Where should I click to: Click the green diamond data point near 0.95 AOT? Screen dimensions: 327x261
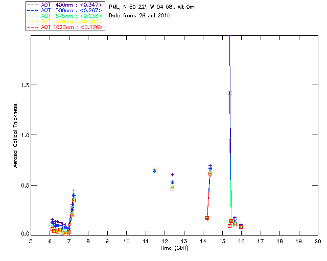click(229, 140)
